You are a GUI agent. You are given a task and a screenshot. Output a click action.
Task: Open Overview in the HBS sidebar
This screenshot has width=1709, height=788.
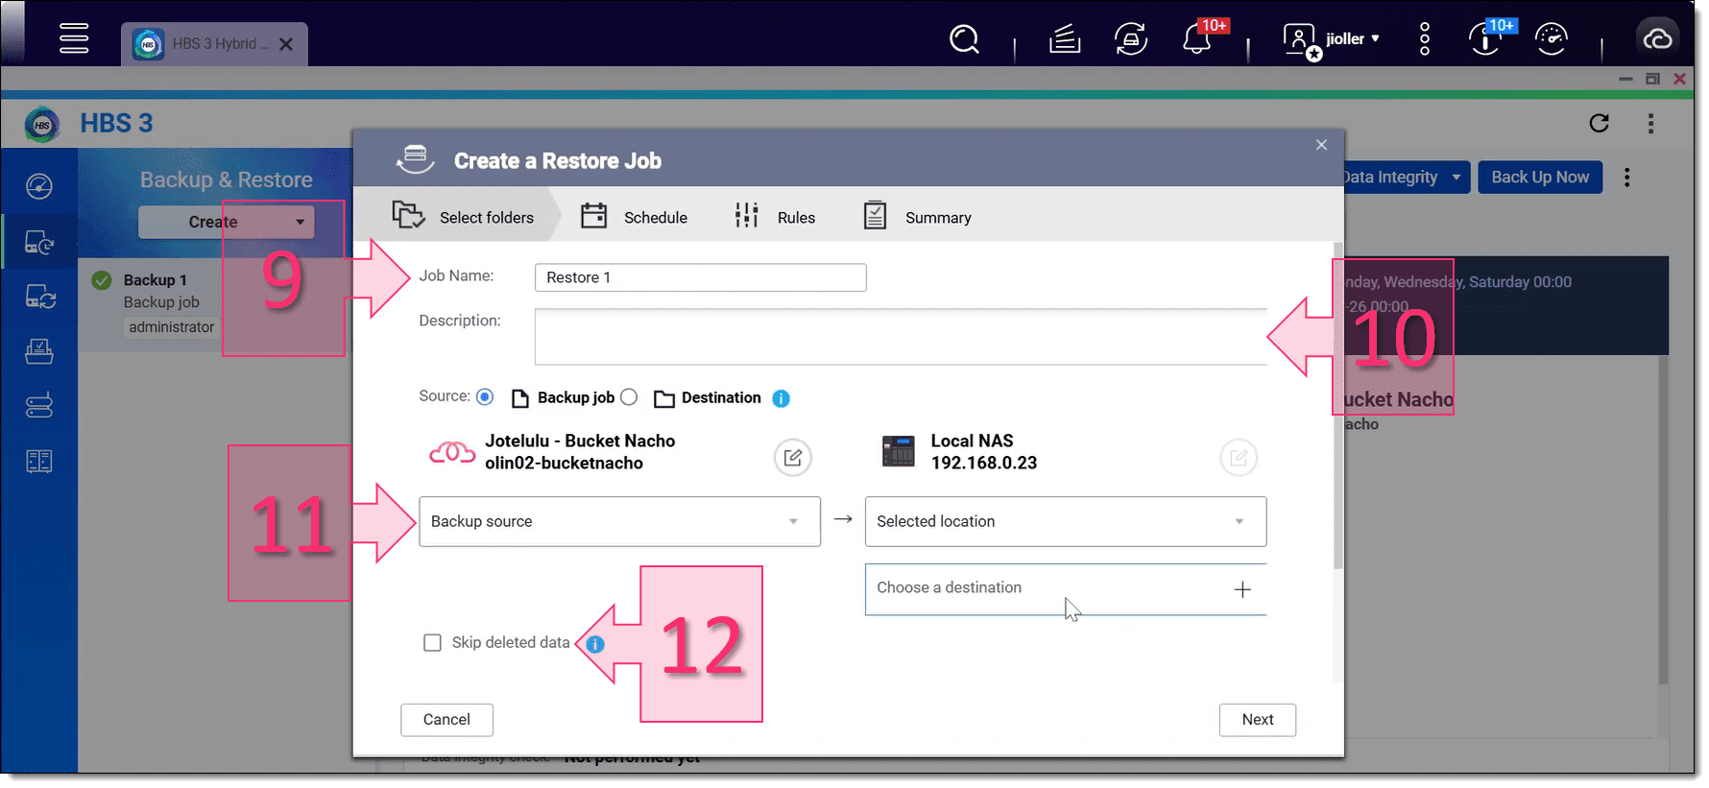pyautogui.click(x=39, y=186)
